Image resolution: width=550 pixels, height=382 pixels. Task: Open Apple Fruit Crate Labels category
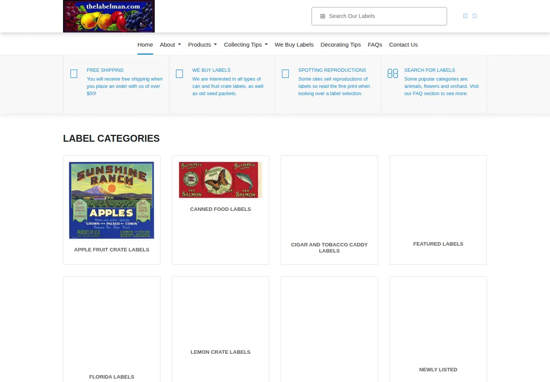point(112,249)
